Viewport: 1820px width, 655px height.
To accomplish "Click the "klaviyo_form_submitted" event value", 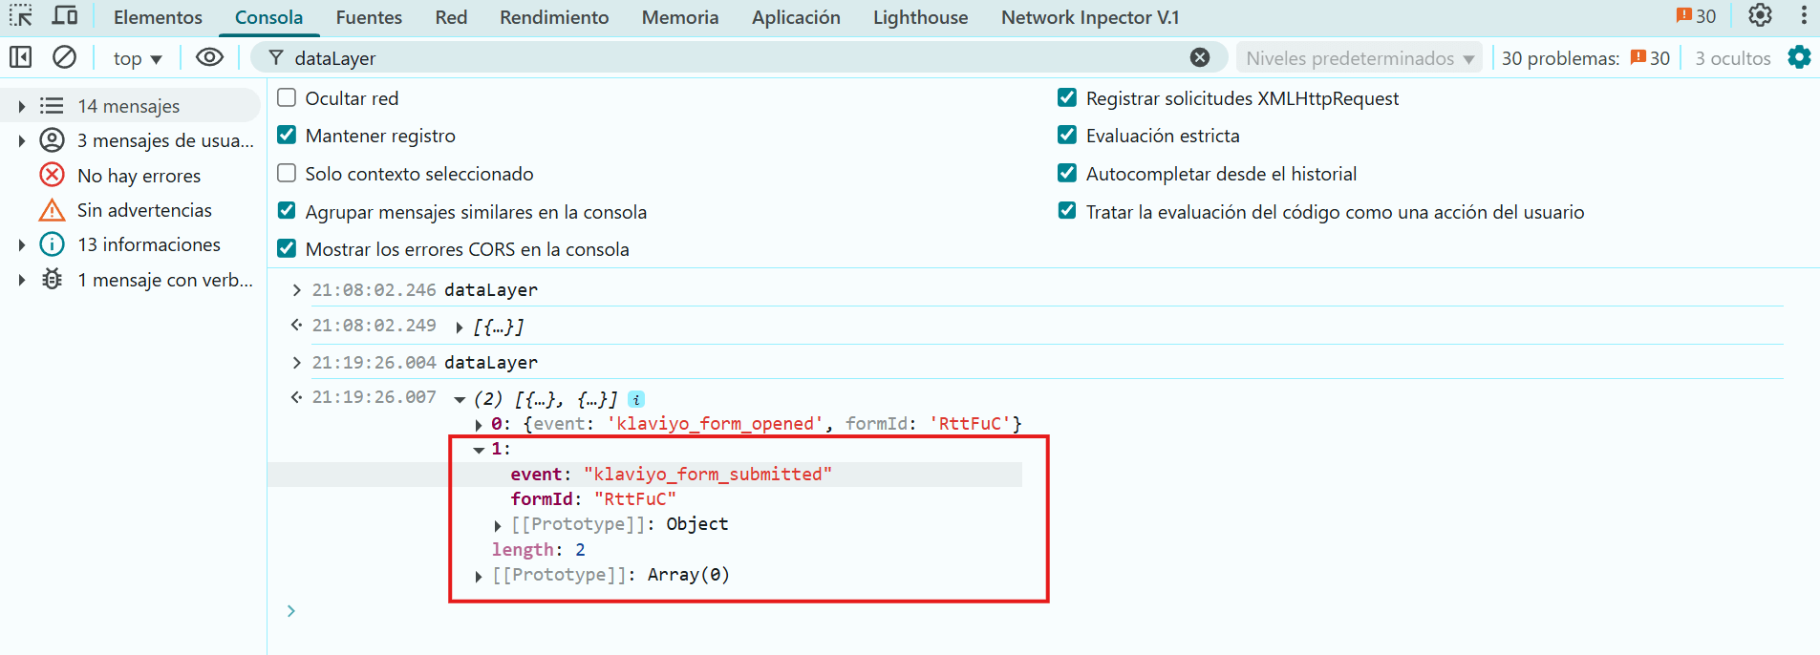I will 708,475.
